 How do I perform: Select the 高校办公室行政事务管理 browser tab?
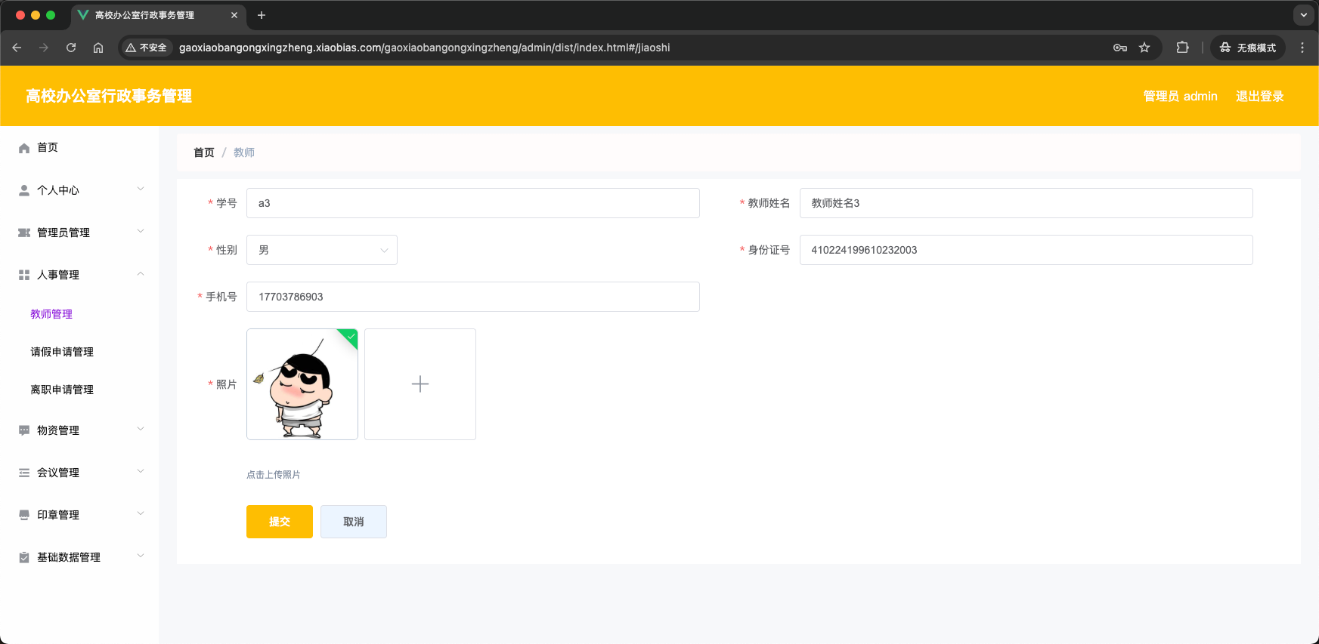[157, 15]
